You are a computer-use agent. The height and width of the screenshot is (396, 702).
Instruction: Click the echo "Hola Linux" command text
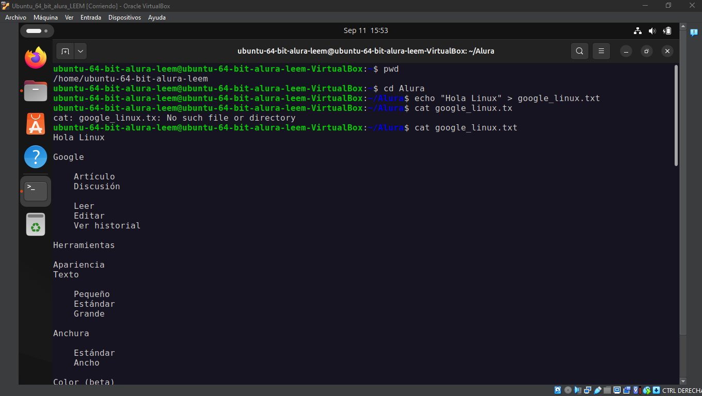coord(507,98)
